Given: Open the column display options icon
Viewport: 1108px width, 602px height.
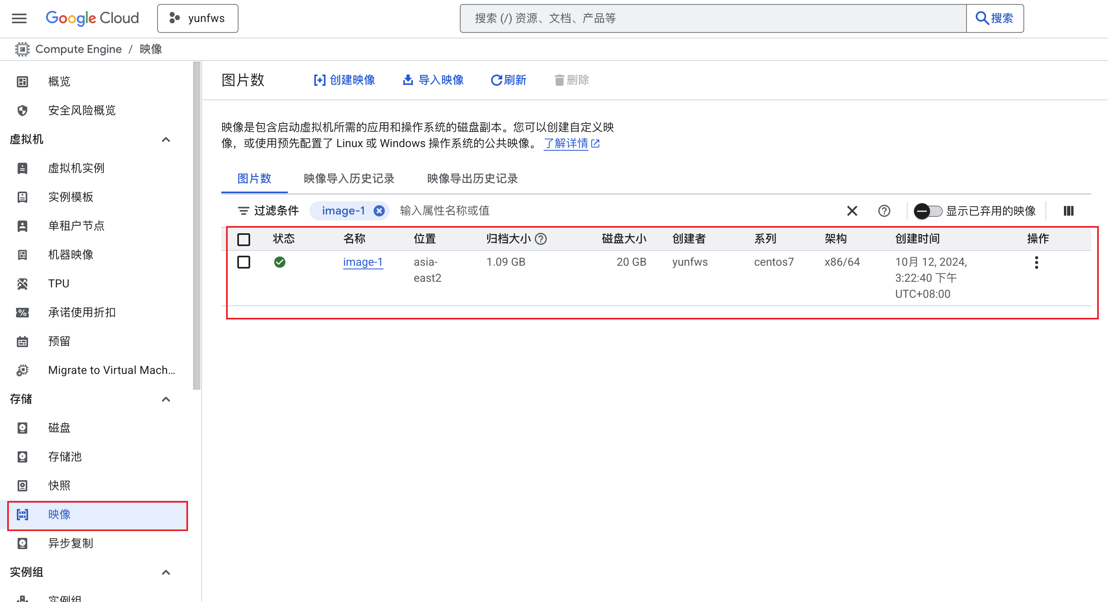Looking at the screenshot, I should pyautogui.click(x=1068, y=211).
